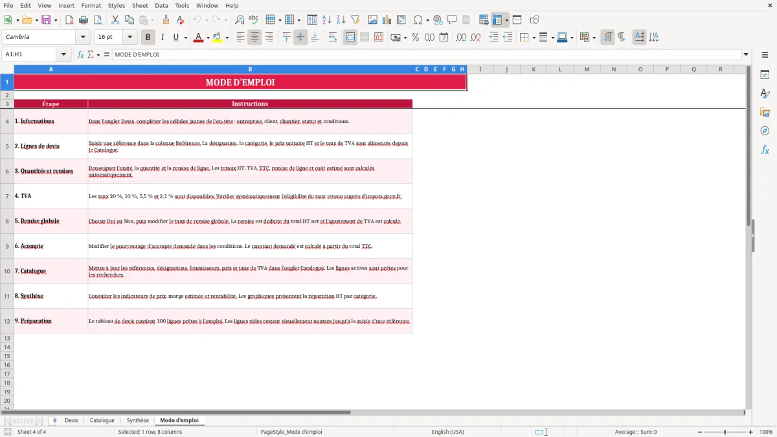The image size is (777, 437).
Task: Click the Print icon
Action: 84,20
